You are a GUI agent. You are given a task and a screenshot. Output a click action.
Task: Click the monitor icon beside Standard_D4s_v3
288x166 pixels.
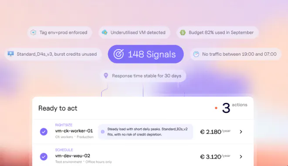pyautogui.click(x=10, y=54)
